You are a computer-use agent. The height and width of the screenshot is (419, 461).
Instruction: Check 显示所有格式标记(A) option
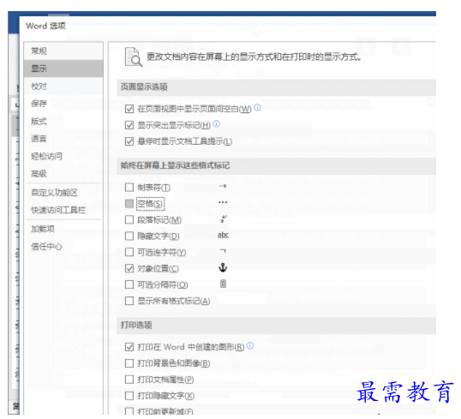pos(129,301)
